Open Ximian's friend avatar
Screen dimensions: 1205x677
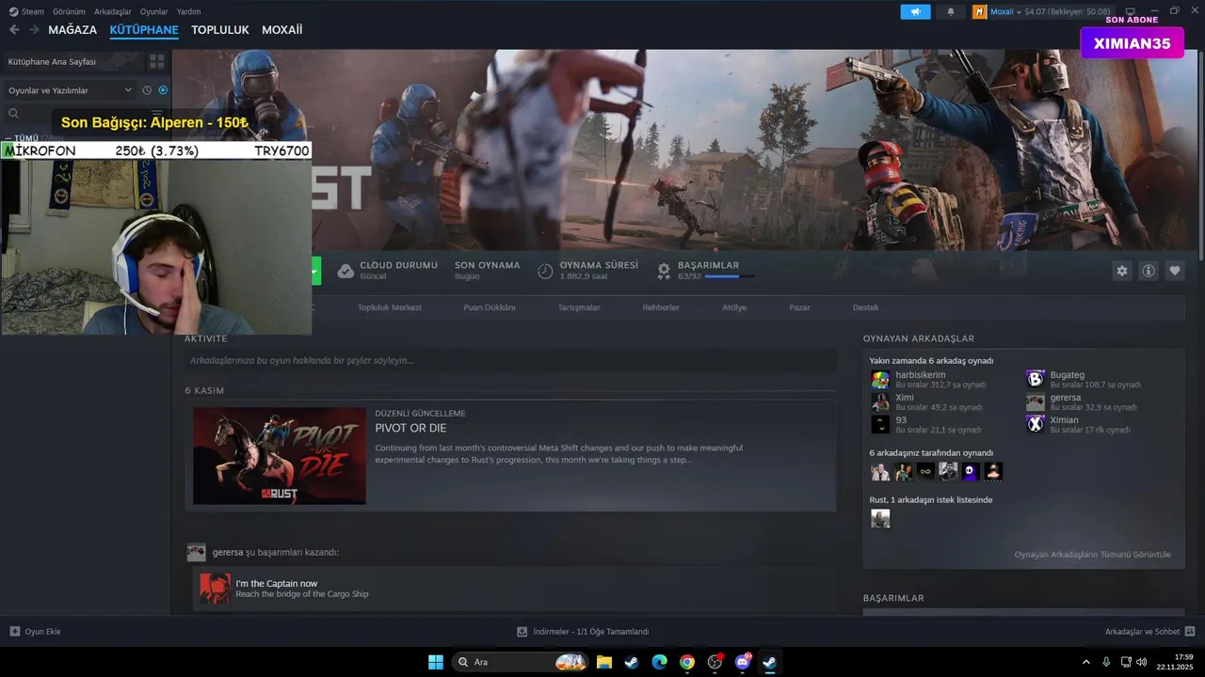coord(1036,424)
